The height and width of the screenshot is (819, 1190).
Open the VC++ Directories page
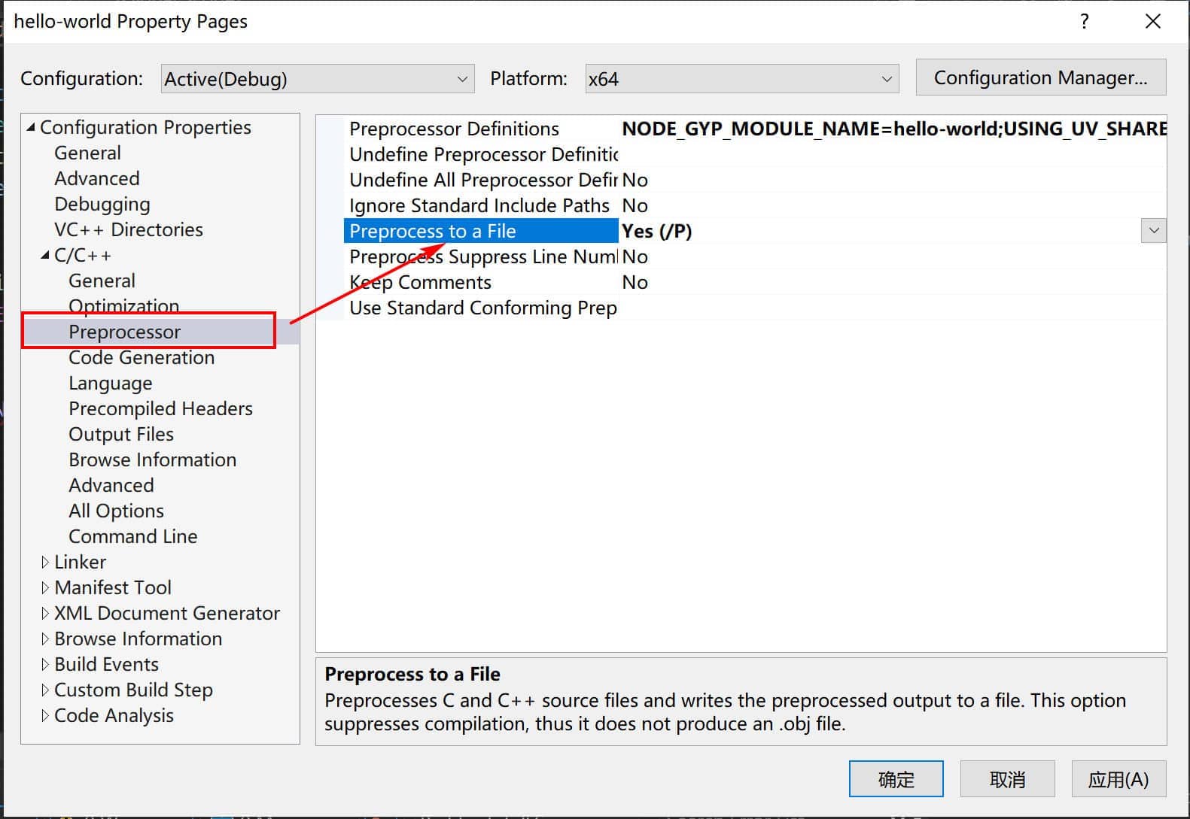pos(128,230)
